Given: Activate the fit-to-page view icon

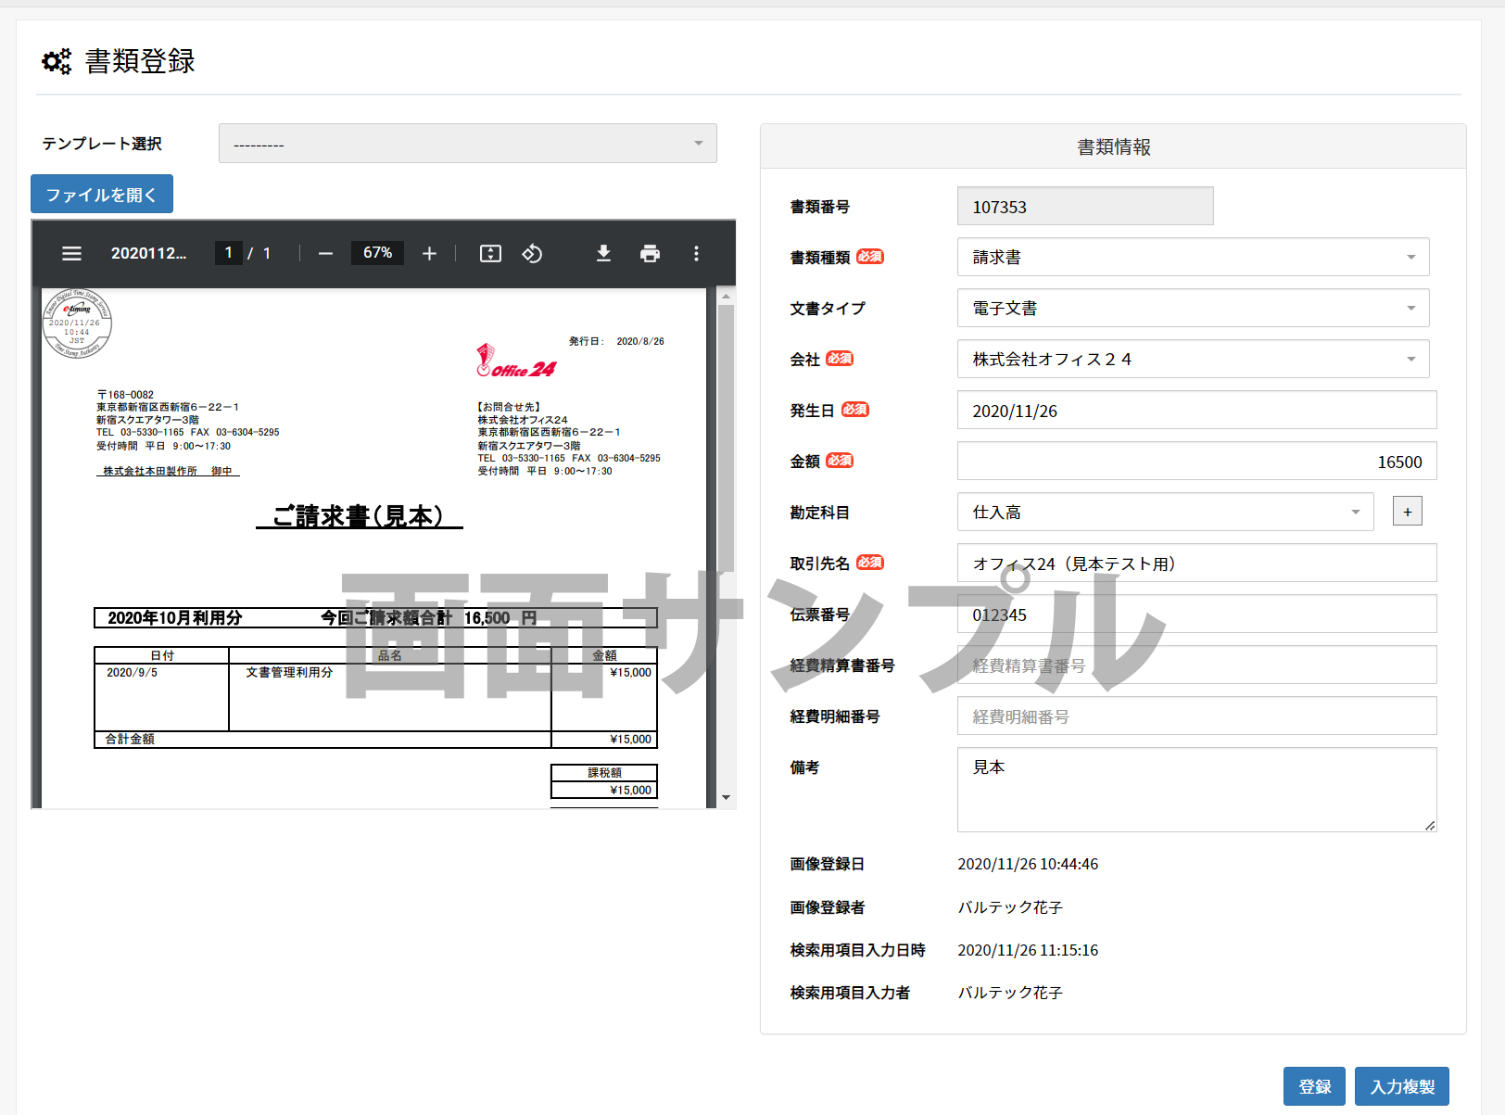Looking at the screenshot, I should 490,252.
